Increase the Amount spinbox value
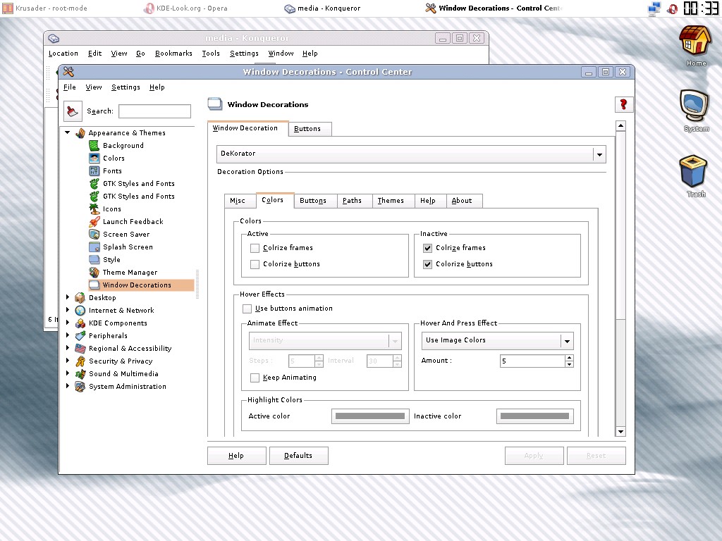This screenshot has height=541, width=722. [570, 358]
